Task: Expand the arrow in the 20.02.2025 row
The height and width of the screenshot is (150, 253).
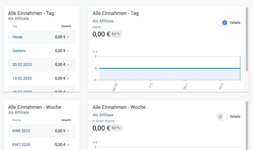Action: (68, 65)
